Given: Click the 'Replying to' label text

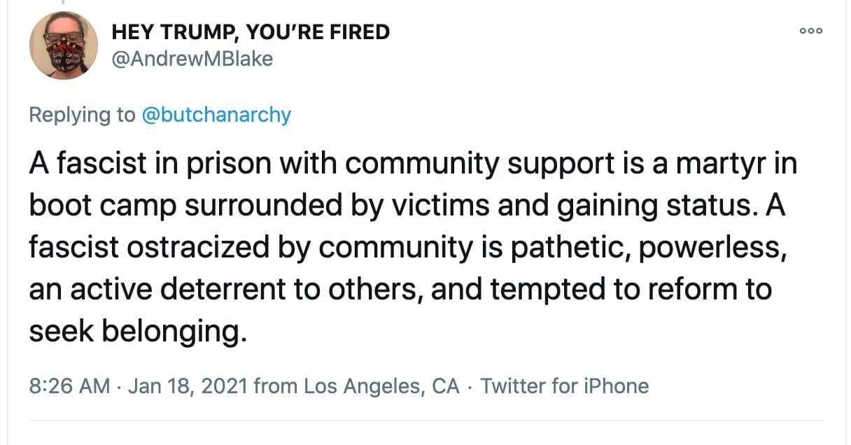Looking at the screenshot, I should (82, 115).
